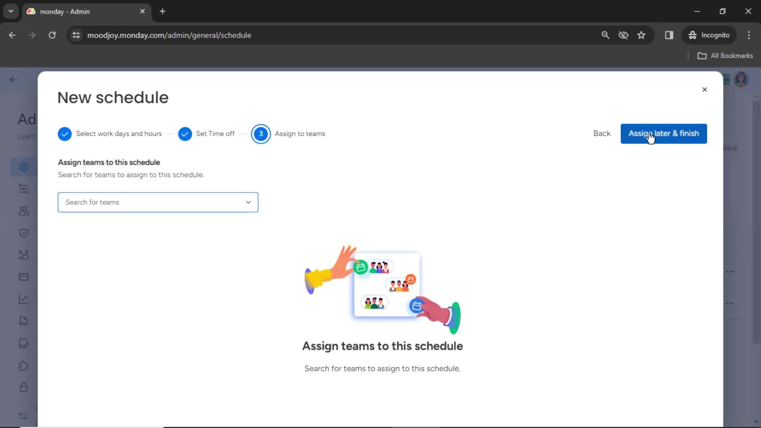Viewport: 761px width, 428px height.
Task: Click the incognito browser mode icon
Action: [692, 35]
